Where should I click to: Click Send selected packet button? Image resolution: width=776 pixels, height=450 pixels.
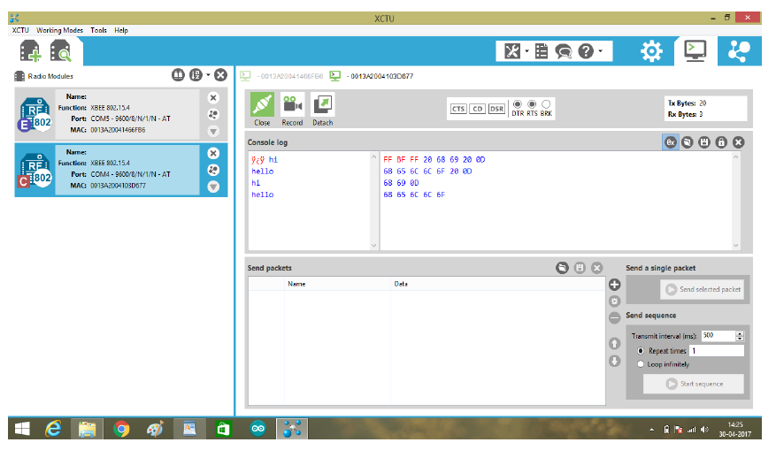[703, 289]
